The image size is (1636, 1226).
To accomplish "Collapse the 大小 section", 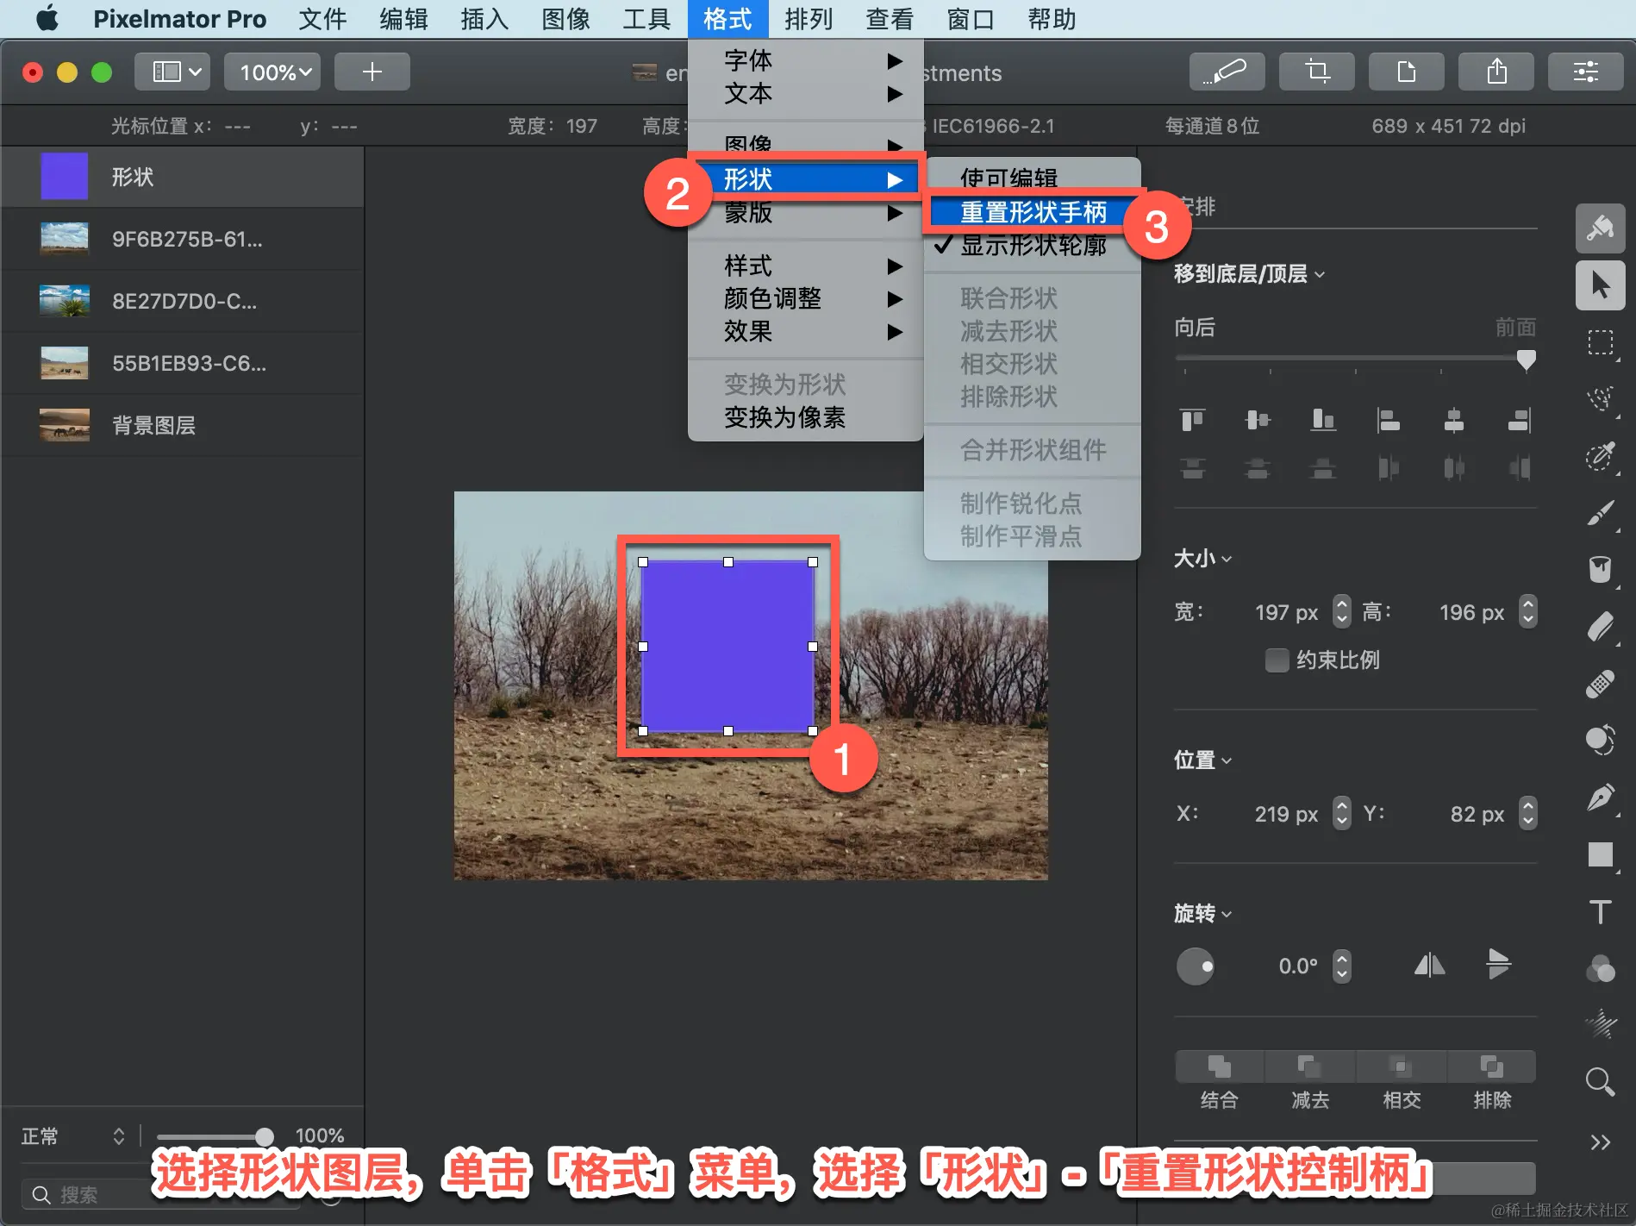I will [x=1203, y=559].
